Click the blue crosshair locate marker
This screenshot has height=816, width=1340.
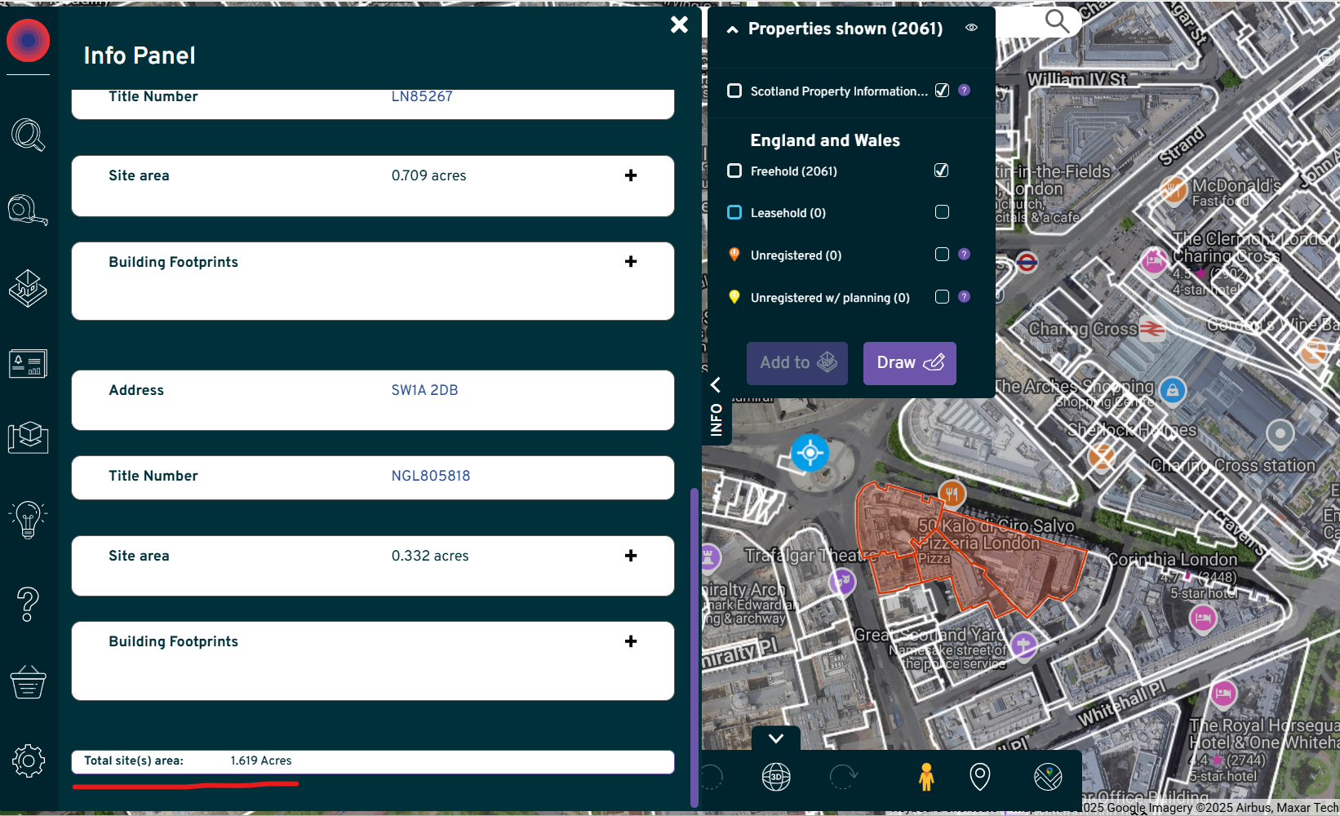pyautogui.click(x=810, y=452)
